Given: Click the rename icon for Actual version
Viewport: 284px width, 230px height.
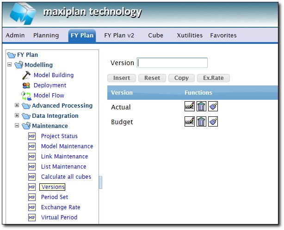Looking at the screenshot, I should [189, 107].
